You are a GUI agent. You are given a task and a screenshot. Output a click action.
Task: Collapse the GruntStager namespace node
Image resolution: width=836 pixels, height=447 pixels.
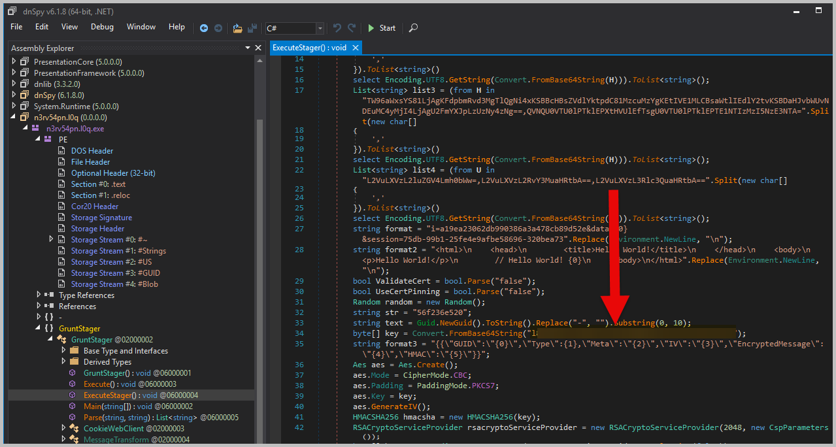pos(39,329)
